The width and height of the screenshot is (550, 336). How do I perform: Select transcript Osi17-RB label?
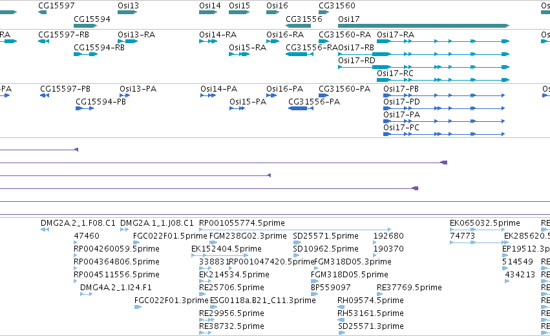click(356, 48)
